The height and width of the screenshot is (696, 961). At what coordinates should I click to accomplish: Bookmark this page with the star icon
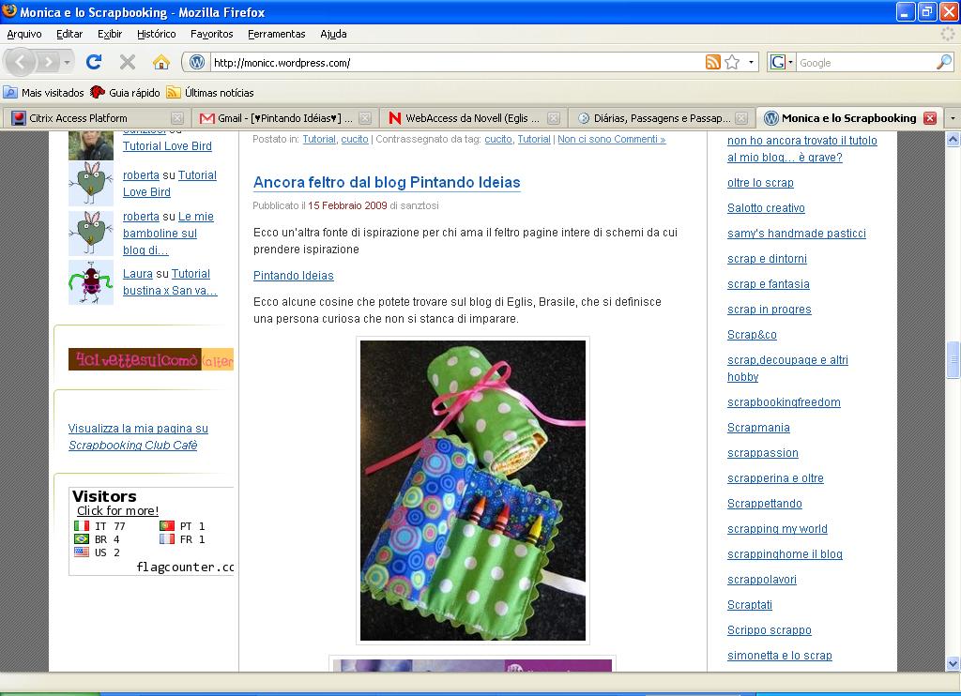click(732, 62)
